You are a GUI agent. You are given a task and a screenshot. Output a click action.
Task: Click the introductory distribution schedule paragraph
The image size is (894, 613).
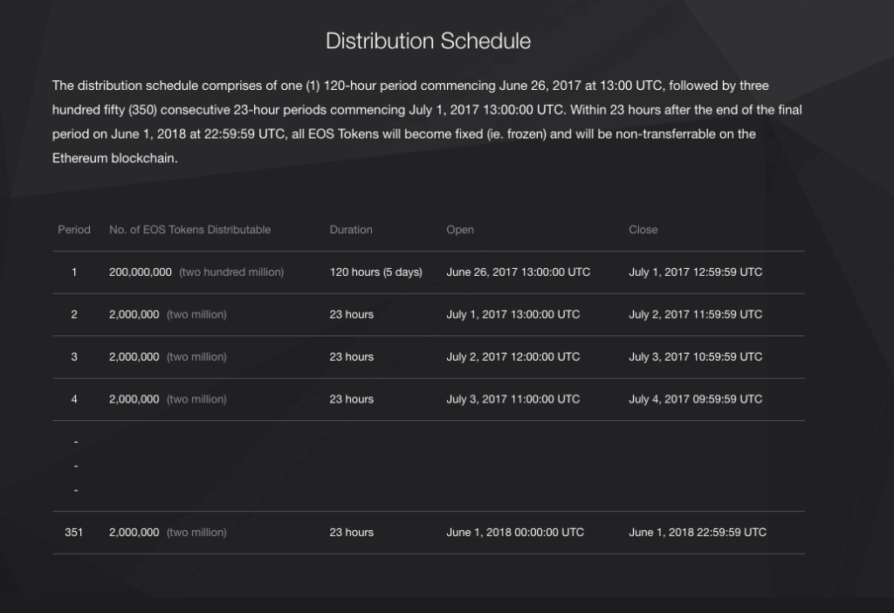coord(428,122)
